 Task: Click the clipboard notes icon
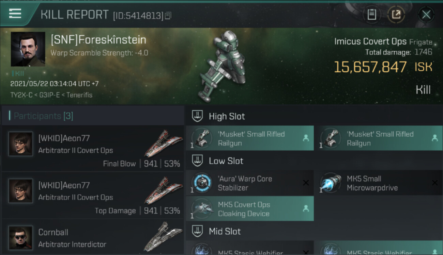[372, 14]
